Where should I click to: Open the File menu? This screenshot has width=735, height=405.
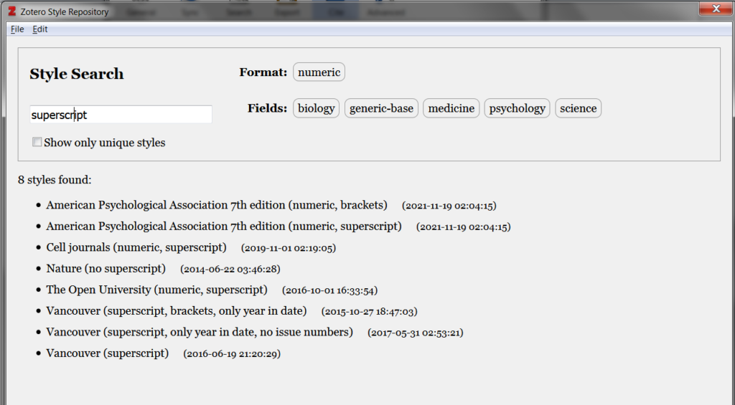tap(17, 29)
